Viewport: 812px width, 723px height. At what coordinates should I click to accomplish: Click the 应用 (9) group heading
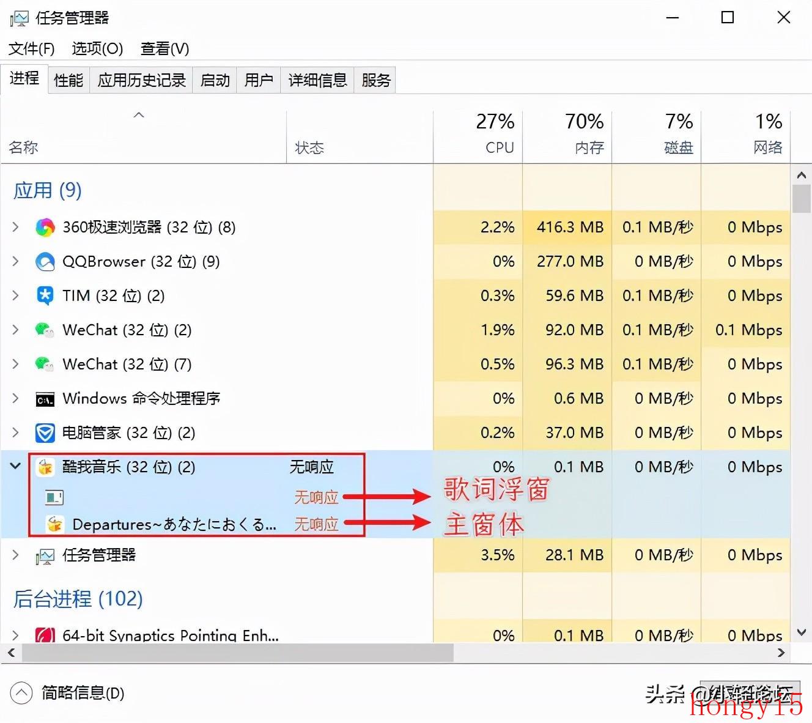pos(48,190)
